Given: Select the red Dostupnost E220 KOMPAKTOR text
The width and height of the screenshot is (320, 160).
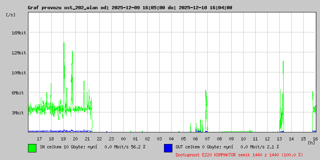Looking at the screenshot, I should pyautogui.click(x=239, y=155).
